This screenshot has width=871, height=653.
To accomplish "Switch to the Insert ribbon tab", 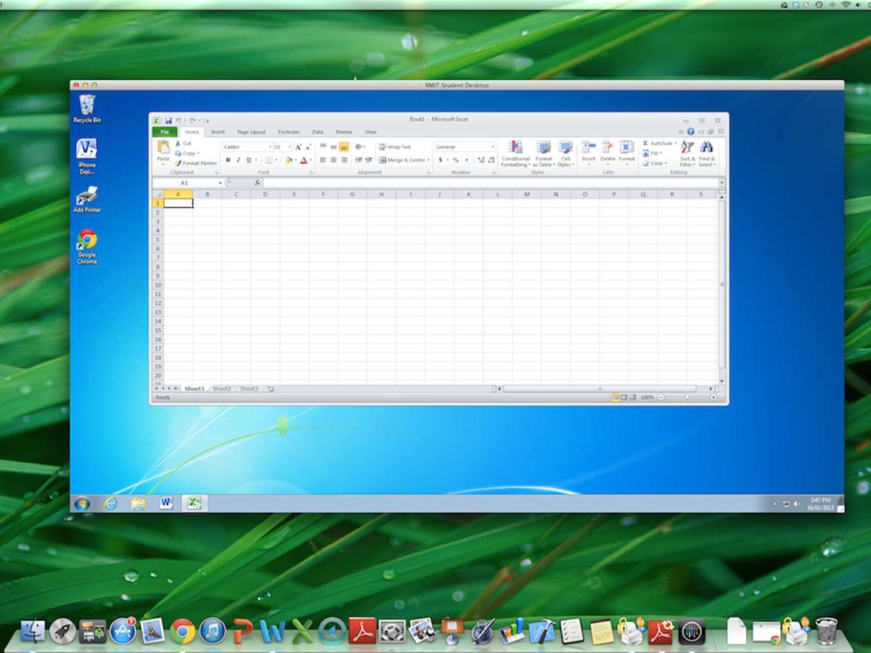I will click(x=218, y=132).
